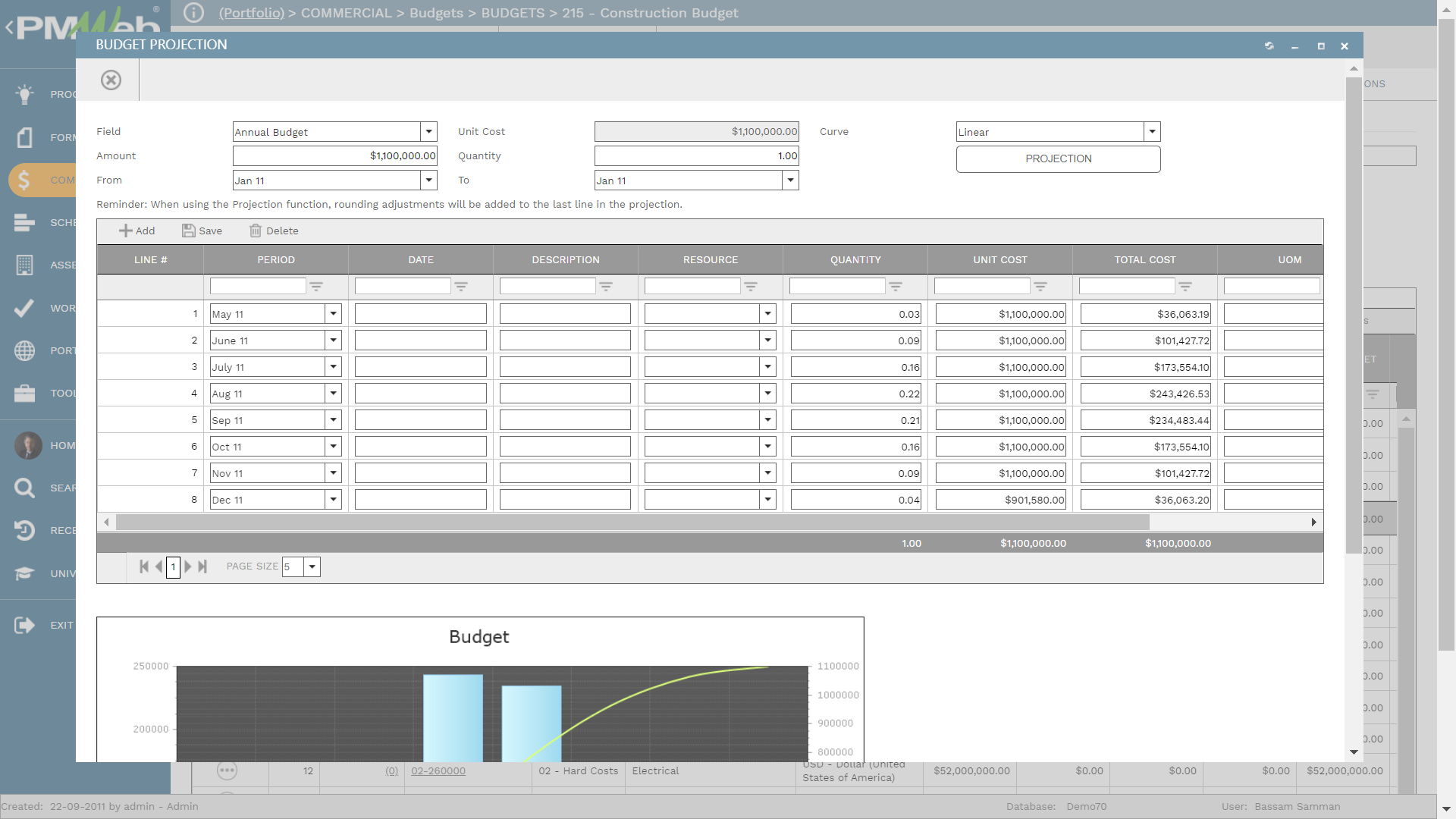
Task: Sort by the PERIOD column header
Action: (x=276, y=259)
